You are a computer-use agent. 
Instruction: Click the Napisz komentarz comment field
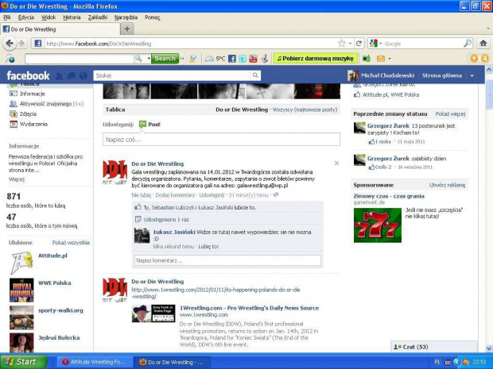[x=227, y=260]
